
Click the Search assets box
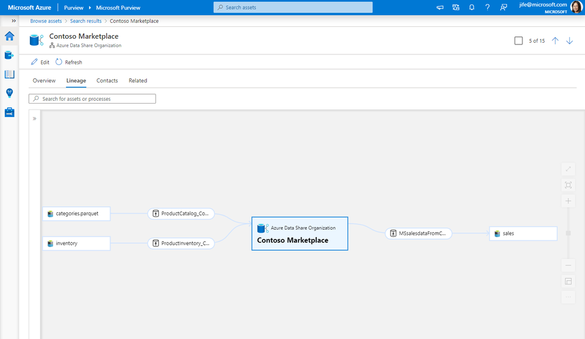(x=293, y=8)
